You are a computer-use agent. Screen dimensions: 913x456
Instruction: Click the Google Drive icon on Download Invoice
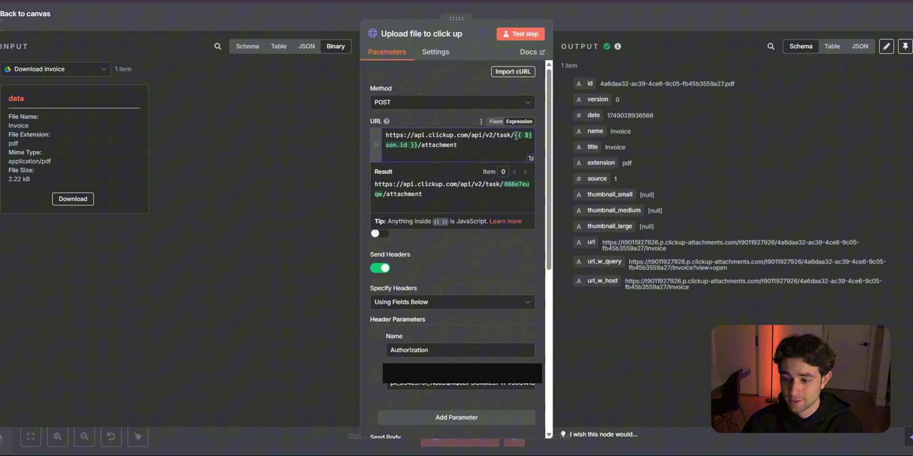tap(8, 69)
